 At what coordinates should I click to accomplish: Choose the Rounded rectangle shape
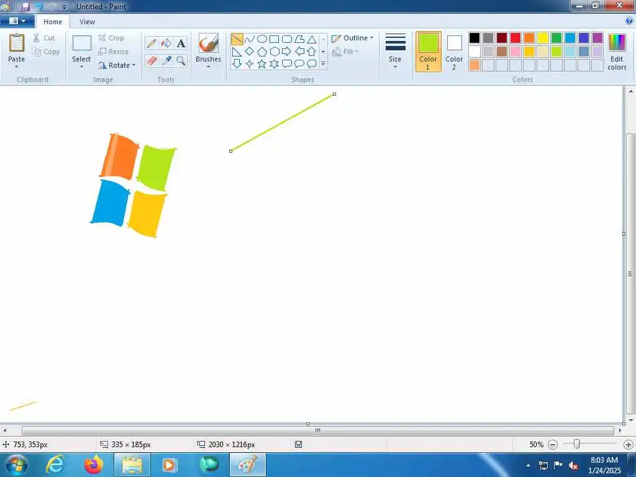tap(287, 39)
